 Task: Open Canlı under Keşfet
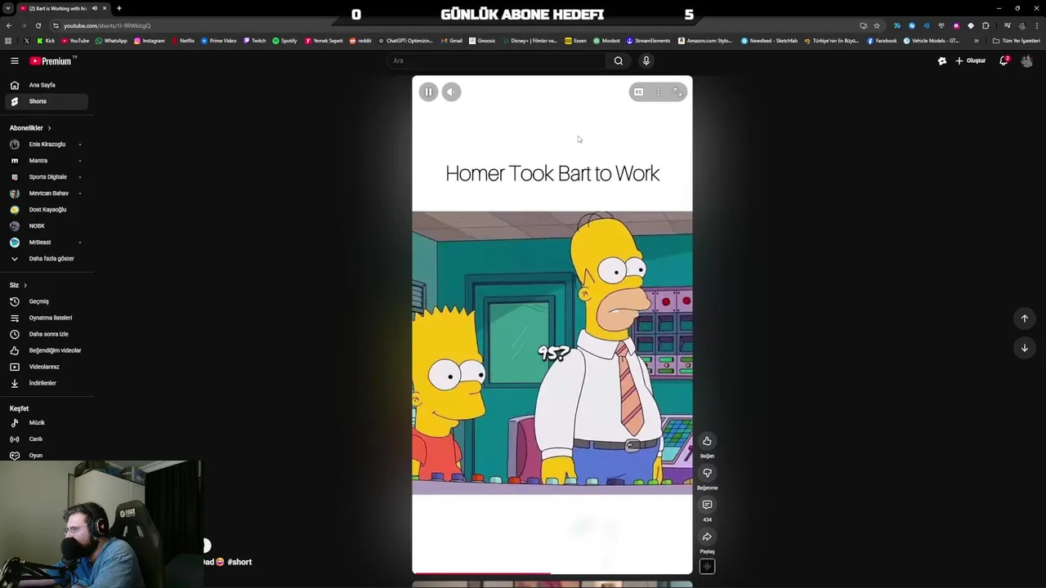point(45,439)
